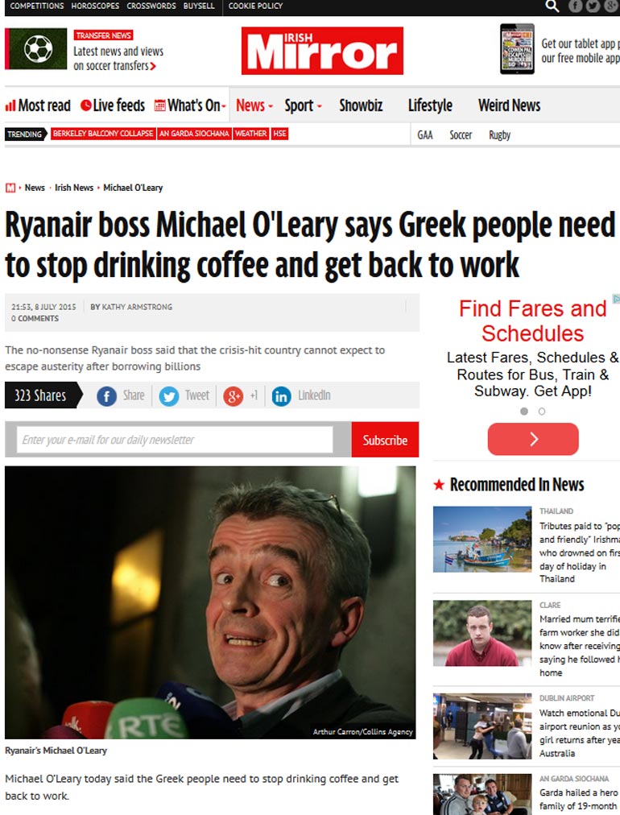Select the second ad carousel dot
Screen dimensions: 620x815
click(542, 412)
